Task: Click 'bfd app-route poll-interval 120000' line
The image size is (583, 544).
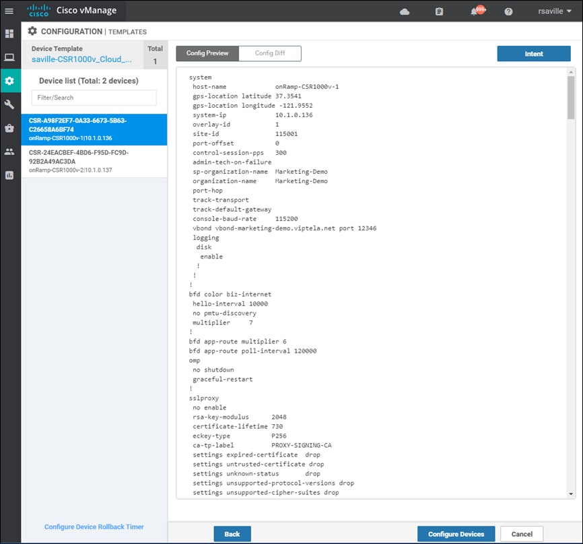Action: coord(253,351)
